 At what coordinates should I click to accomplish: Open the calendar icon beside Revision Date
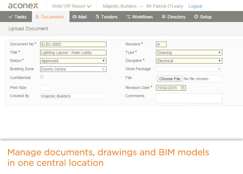coord(183,87)
